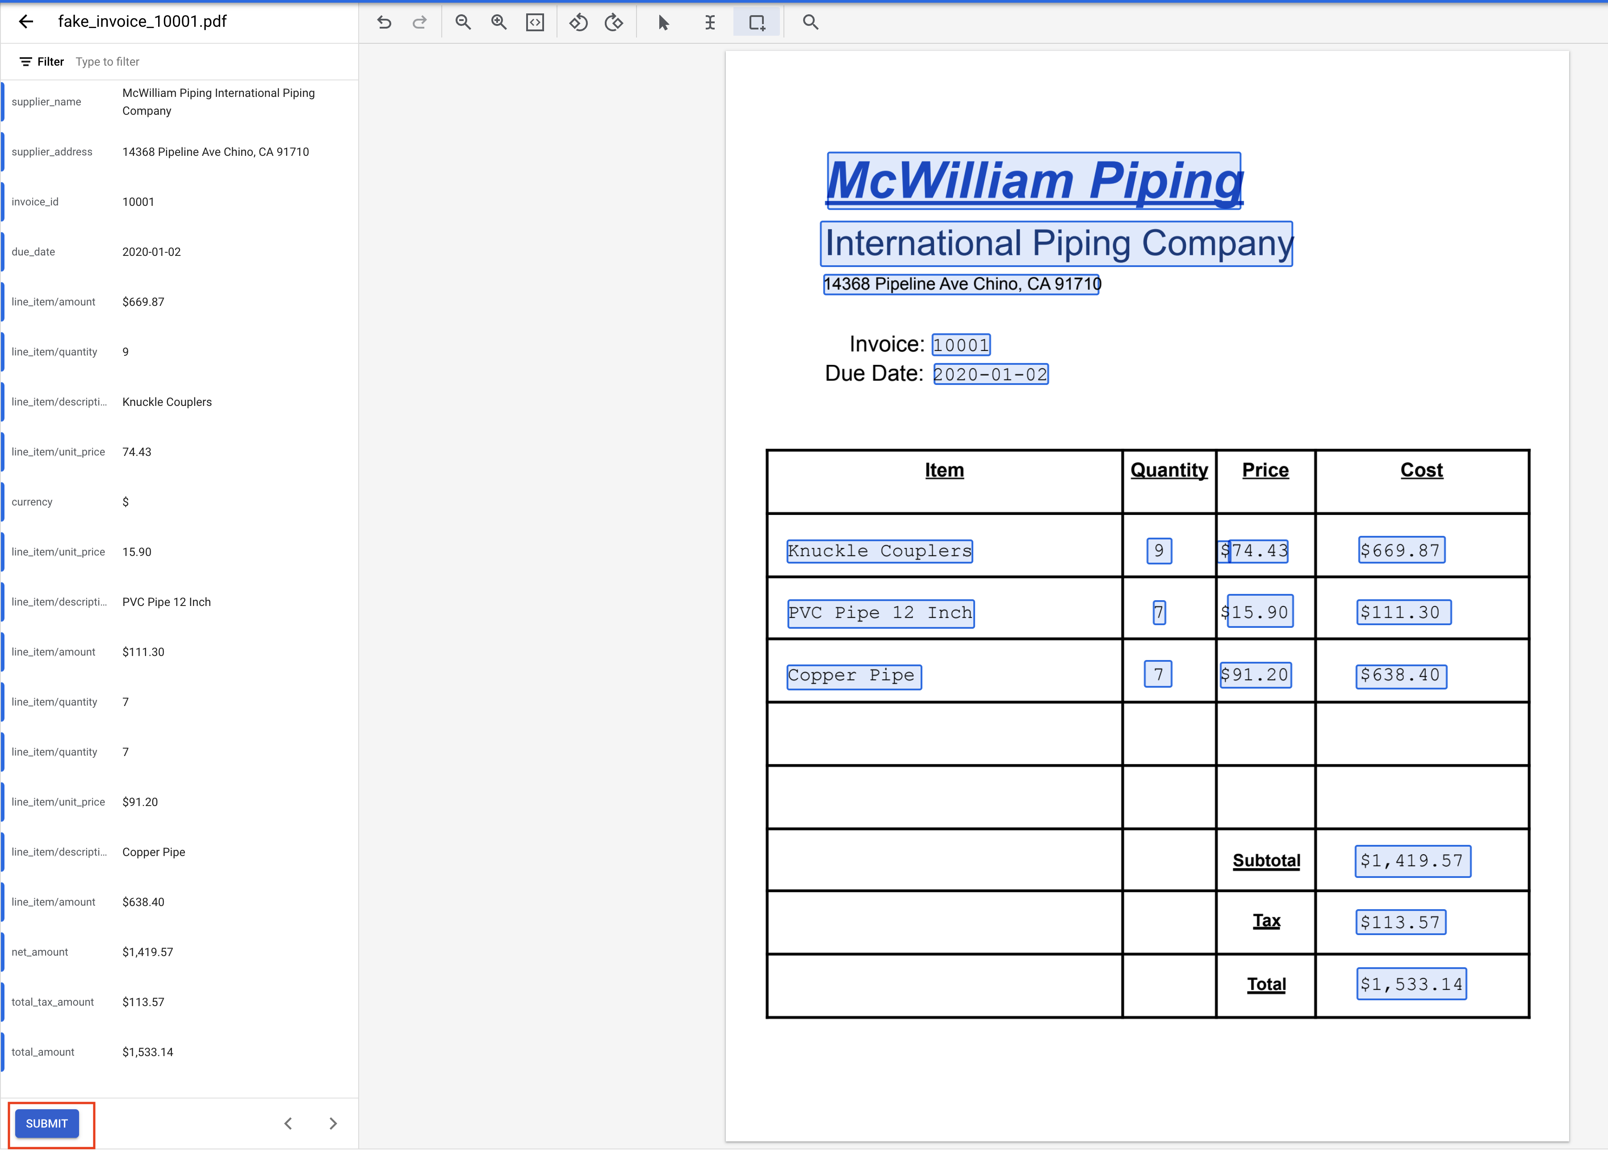Screen dimensions: 1608x1153
Task: Click the back arrow next to fake_invoice_10001.pdf
Action: [26, 21]
